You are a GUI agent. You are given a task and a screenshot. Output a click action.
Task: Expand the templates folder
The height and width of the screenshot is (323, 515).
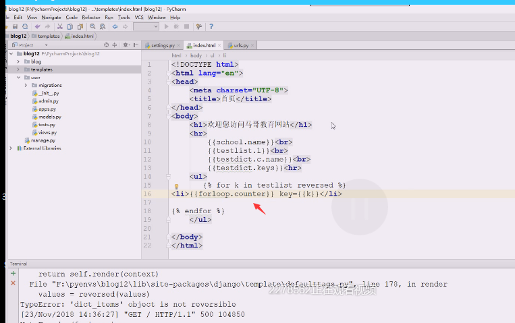pyautogui.click(x=18, y=69)
